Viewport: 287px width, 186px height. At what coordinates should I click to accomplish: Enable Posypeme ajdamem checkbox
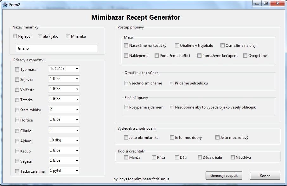(126, 107)
